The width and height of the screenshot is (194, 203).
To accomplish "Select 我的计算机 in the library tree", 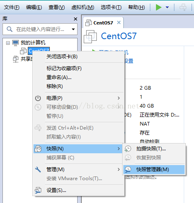I will (x=33, y=43).
